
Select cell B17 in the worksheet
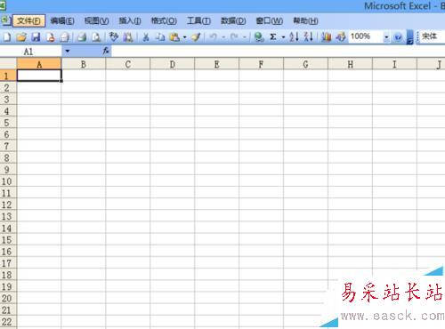[84, 262]
